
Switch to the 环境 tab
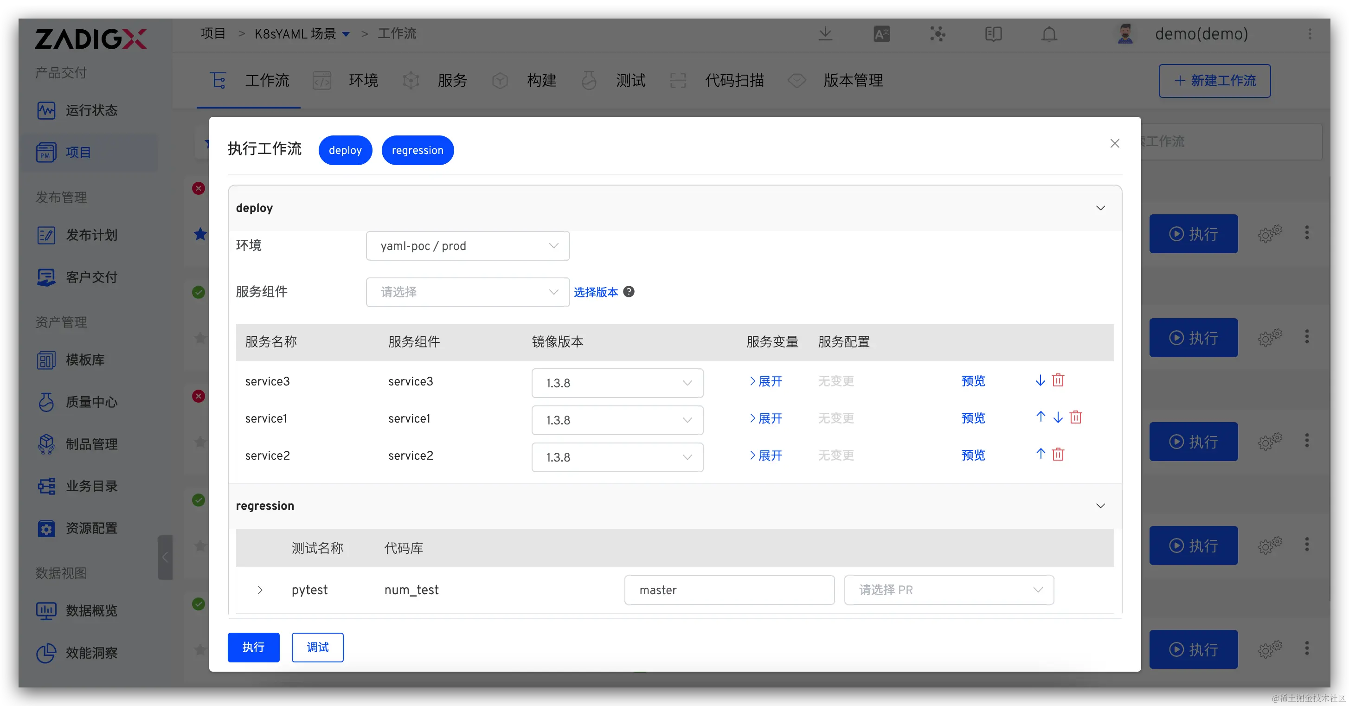point(363,81)
